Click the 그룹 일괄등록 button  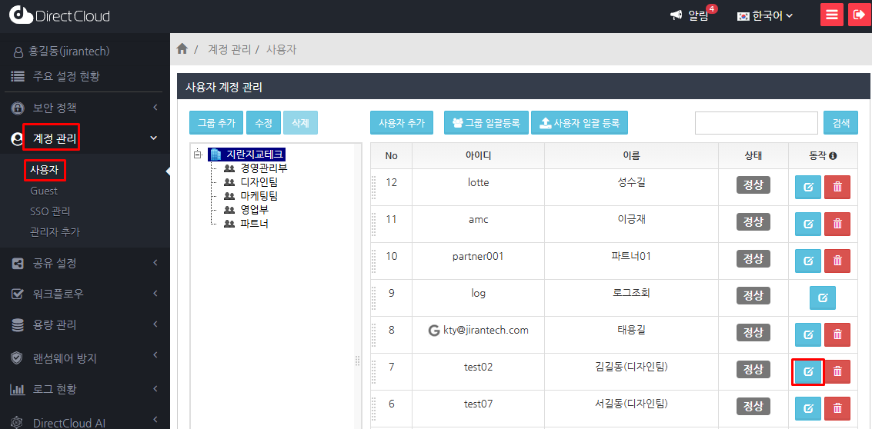(486, 123)
